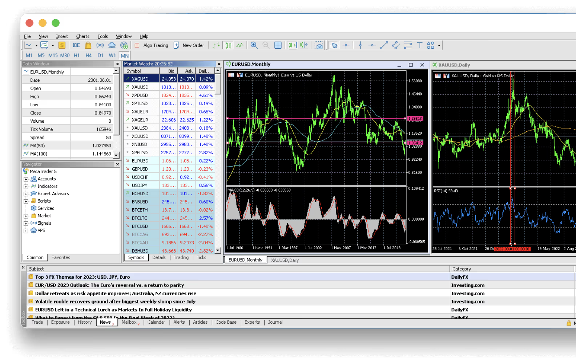Viewport: 576px width, 364px height.
Task: Expand the Expert Advisors node
Action: tap(26, 194)
